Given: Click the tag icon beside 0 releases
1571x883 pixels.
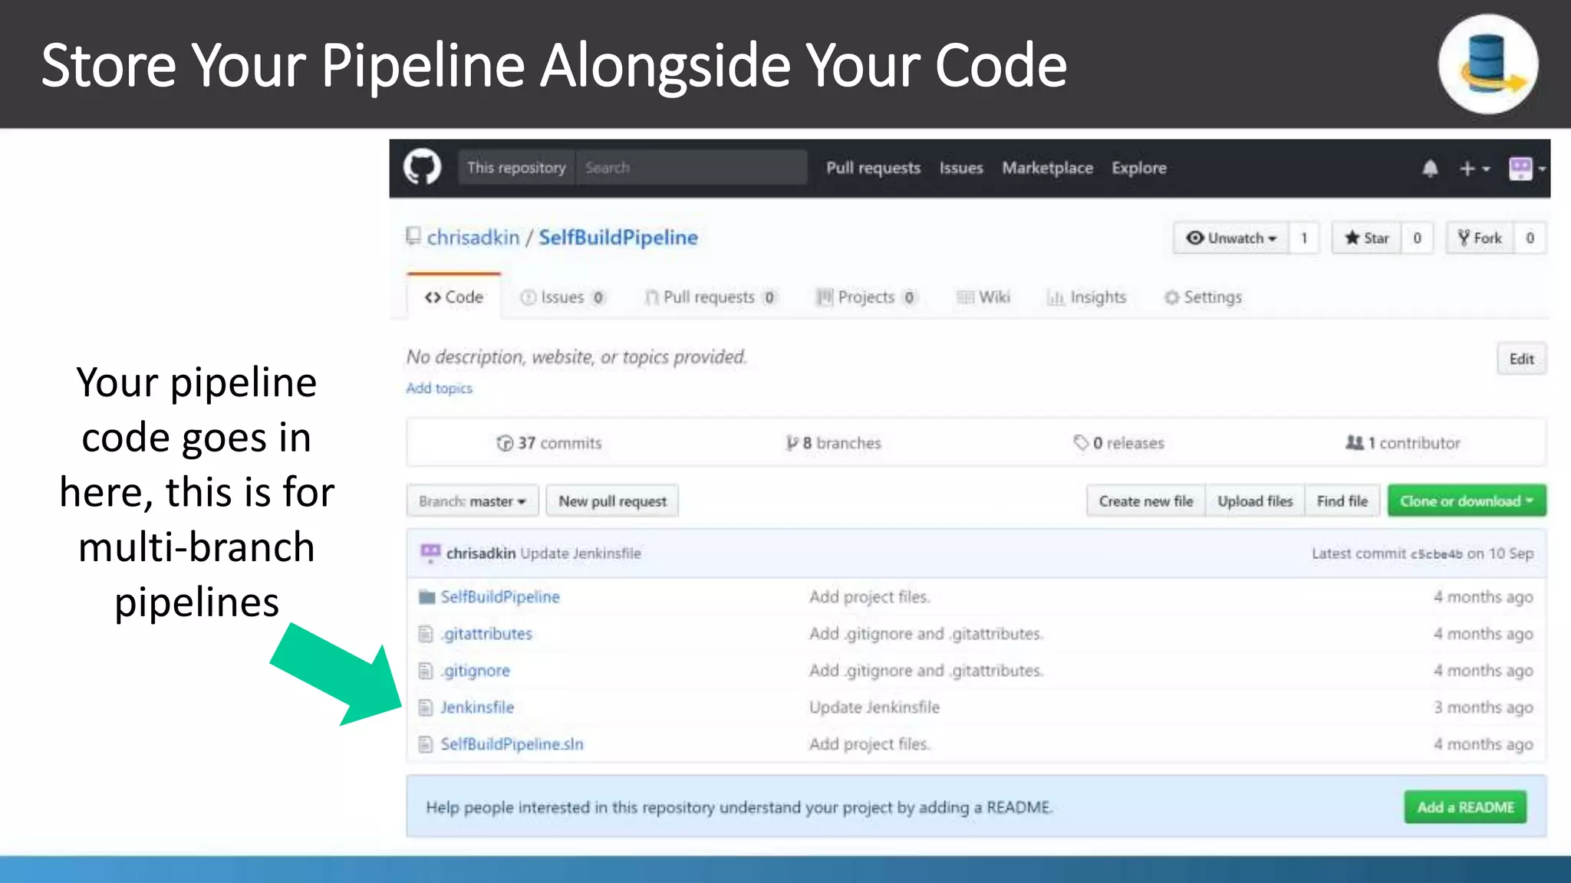Looking at the screenshot, I should (x=1081, y=443).
